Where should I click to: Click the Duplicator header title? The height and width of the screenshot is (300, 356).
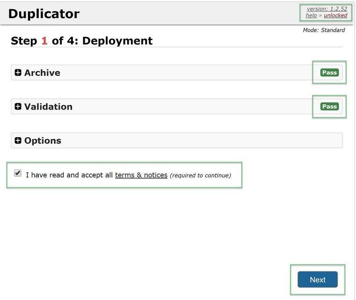pos(44,14)
